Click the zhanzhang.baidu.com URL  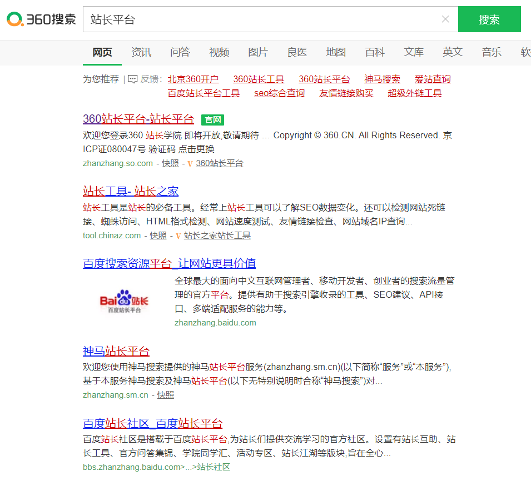(x=215, y=323)
